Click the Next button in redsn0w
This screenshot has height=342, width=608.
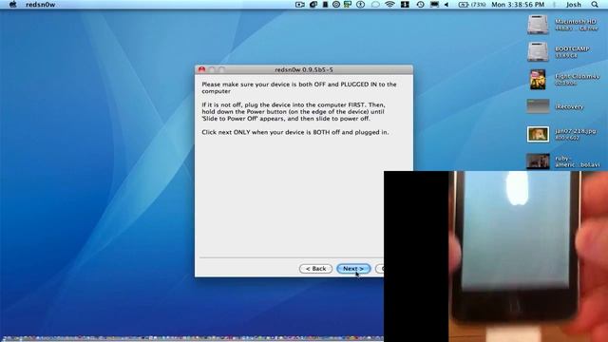pyautogui.click(x=353, y=268)
